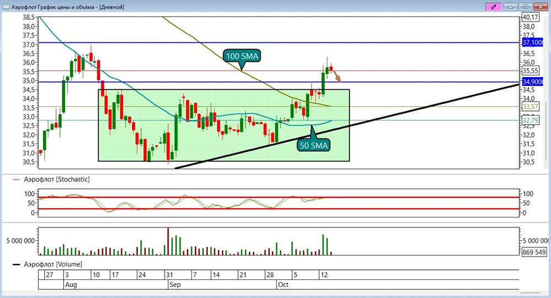
Task: Select the 37,100 blue level price label
Action: [x=532, y=42]
